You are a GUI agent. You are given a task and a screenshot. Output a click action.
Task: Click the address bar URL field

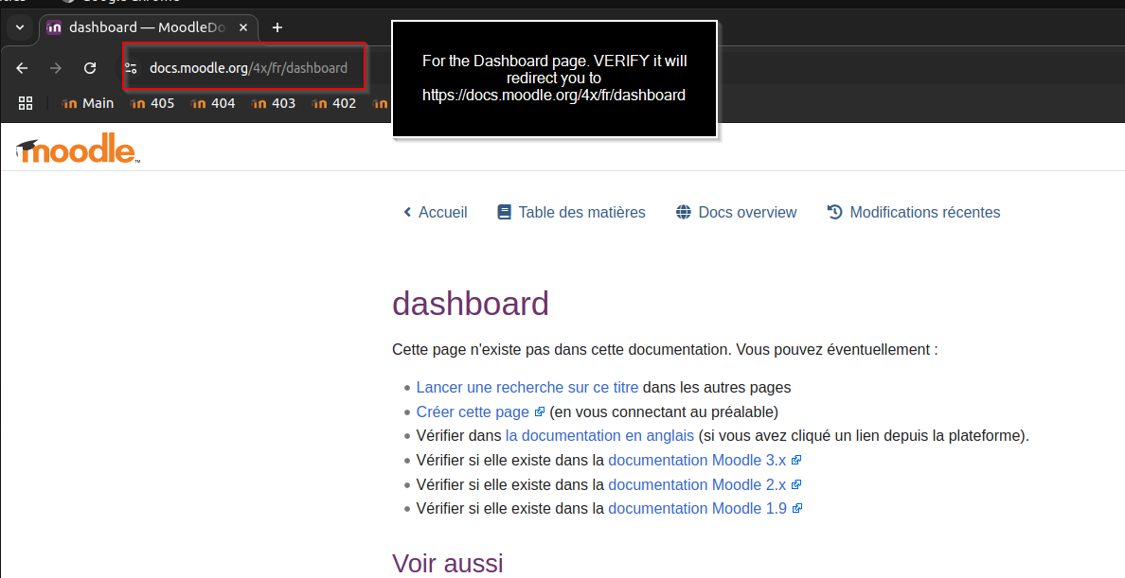pyautogui.click(x=248, y=68)
